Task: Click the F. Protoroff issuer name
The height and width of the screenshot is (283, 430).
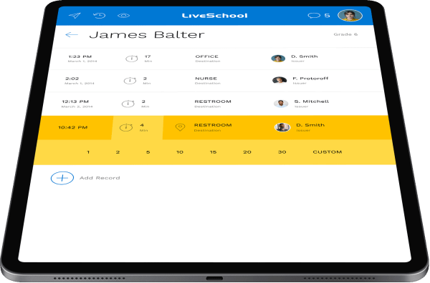Action: pyautogui.click(x=310, y=79)
